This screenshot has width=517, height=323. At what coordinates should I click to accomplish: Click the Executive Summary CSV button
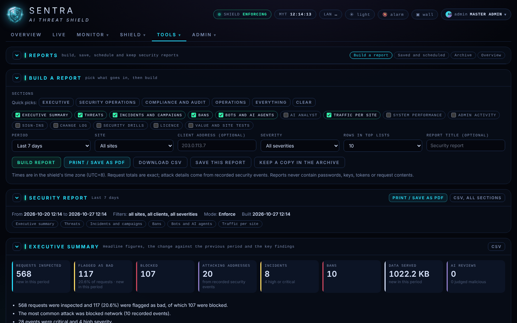click(x=497, y=247)
